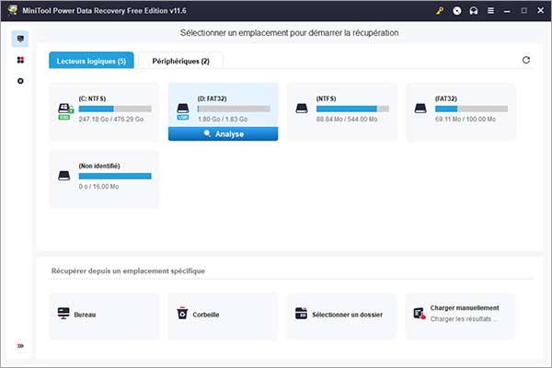Click the D: FAT32 usage bar
The image size is (552, 368).
click(x=234, y=109)
